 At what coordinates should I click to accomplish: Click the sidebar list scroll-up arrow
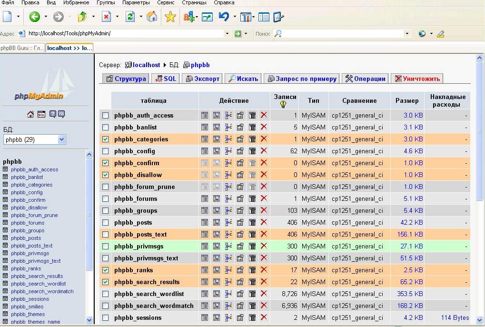click(89, 154)
